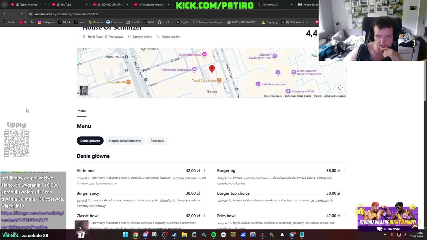Click the red location pin on map
Viewport: 427px width, 240px height.
(212, 69)
